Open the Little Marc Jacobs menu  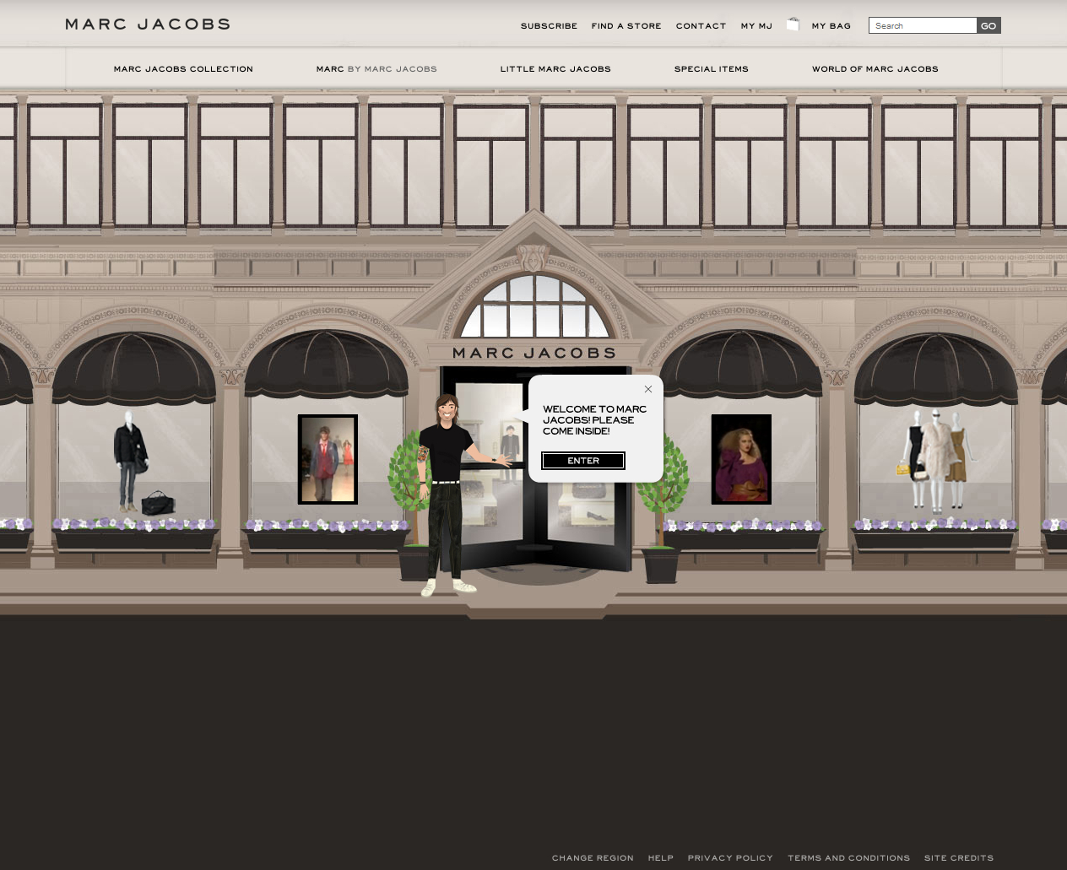(x=555, y=69)
